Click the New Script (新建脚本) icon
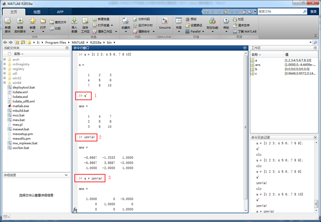 point(7,20)
